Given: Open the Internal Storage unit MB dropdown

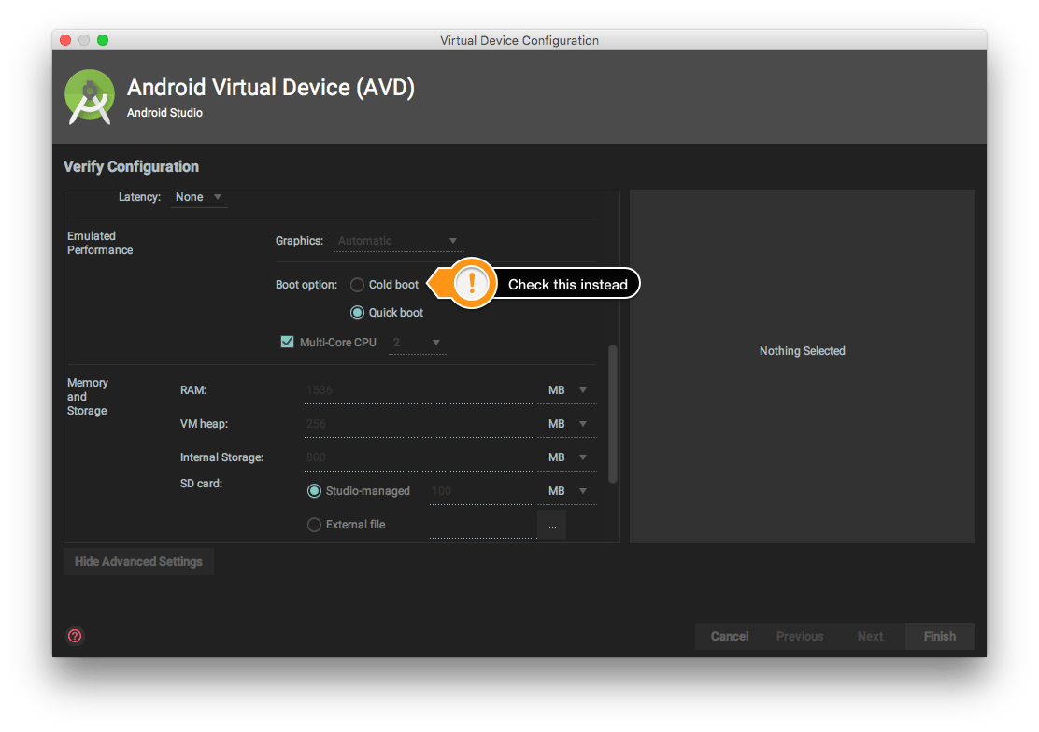Looking at the screenshot, I should coord(567,457).
